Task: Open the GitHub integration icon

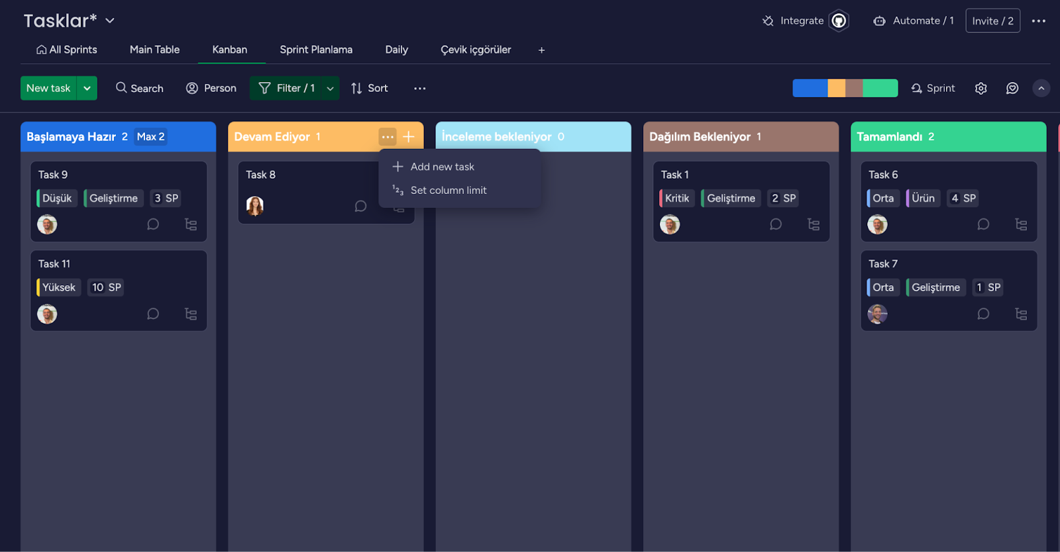Action: (839, 21)
